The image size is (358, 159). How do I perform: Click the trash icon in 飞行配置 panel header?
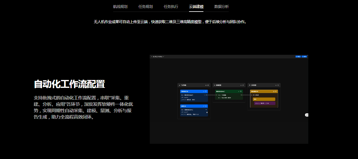[208, 85]
